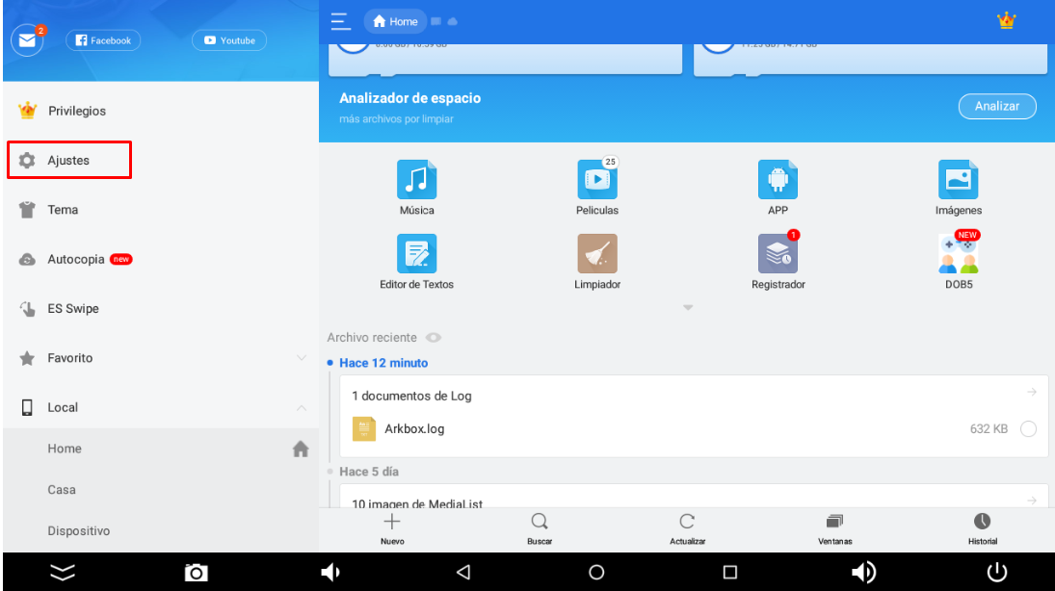
Task: Open the Registrador logger icon
Action: [778, 254]
